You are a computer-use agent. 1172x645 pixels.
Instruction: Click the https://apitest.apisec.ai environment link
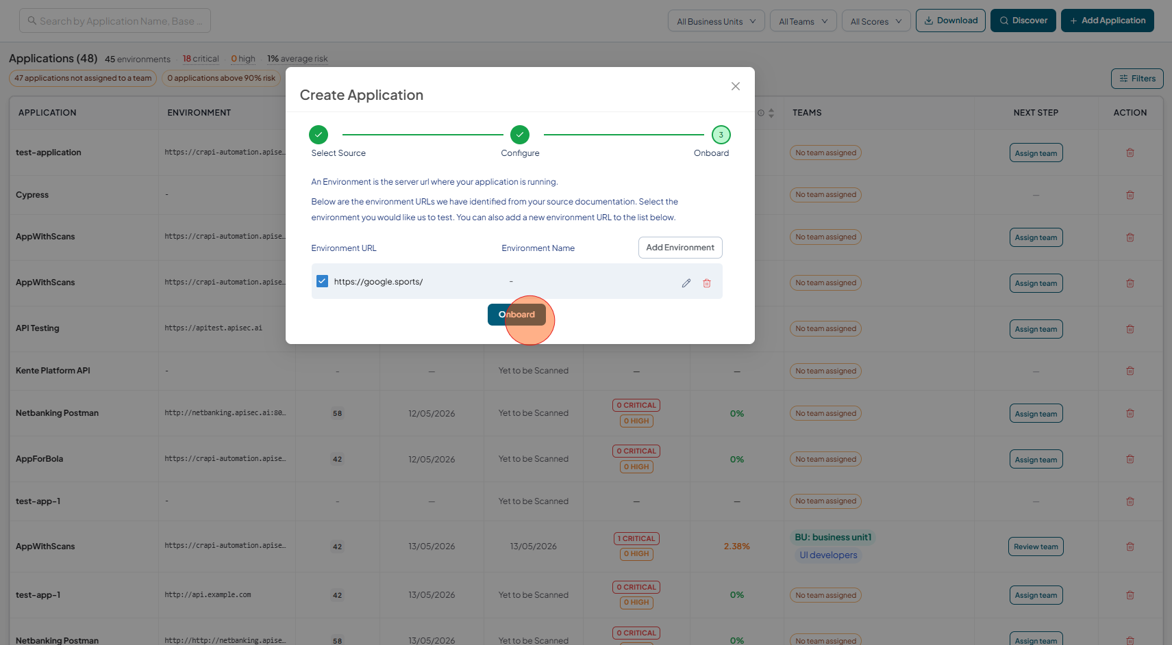click(213, 328)
